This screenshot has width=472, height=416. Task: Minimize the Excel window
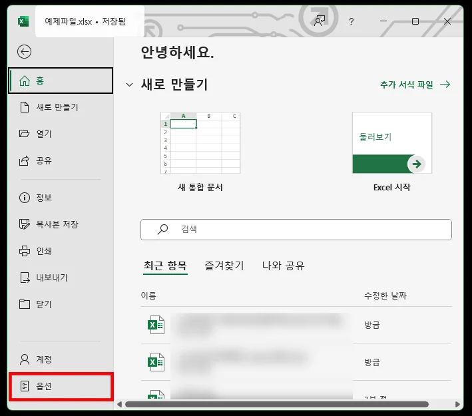(x=383, y=21)
